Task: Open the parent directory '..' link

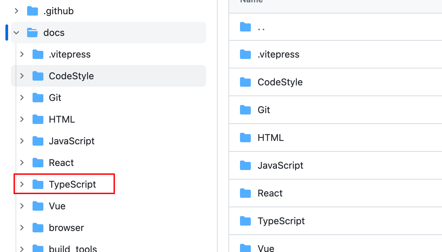Action: click(x=261, y=27)
